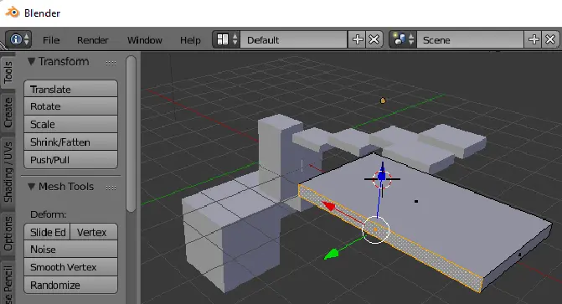Viewport: 562px width, 304px height.
Task: Click the Push/Pull button
Action: click(x=70, y=159)
